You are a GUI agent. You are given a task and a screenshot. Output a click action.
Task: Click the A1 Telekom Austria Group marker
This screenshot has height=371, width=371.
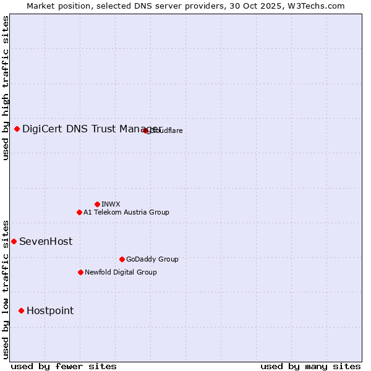[79, 212]
